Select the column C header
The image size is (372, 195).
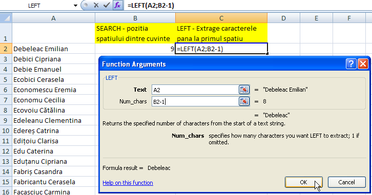(221, 18)
